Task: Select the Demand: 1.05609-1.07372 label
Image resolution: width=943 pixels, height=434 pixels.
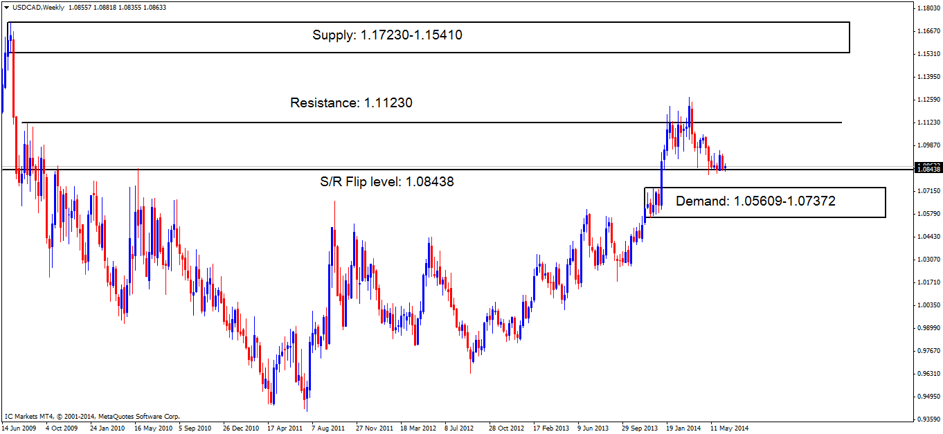Action: 755,201
